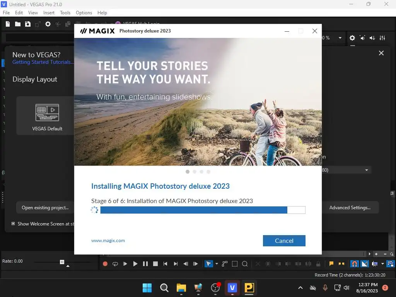Select the first slideshow page dot
The height and width of the screenshot is (297, 396).
[x=188, y=172]
